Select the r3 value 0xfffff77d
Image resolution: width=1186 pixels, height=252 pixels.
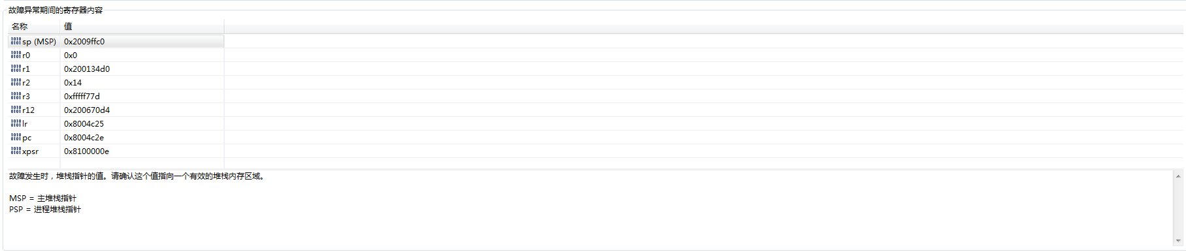pyautogui.click(x=82, y=96)
